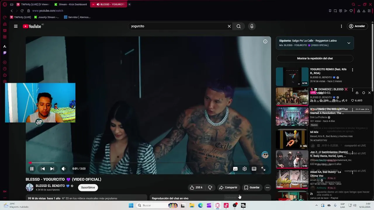The image size is (374, 210).
Task: Open Opera Aria AI sidebar icon
Action: 5,46
